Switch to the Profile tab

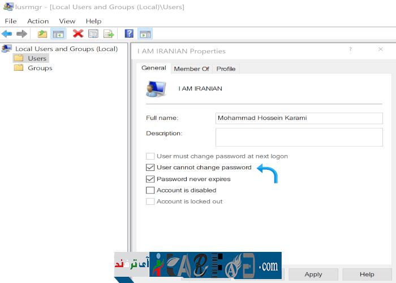point(226,68)
